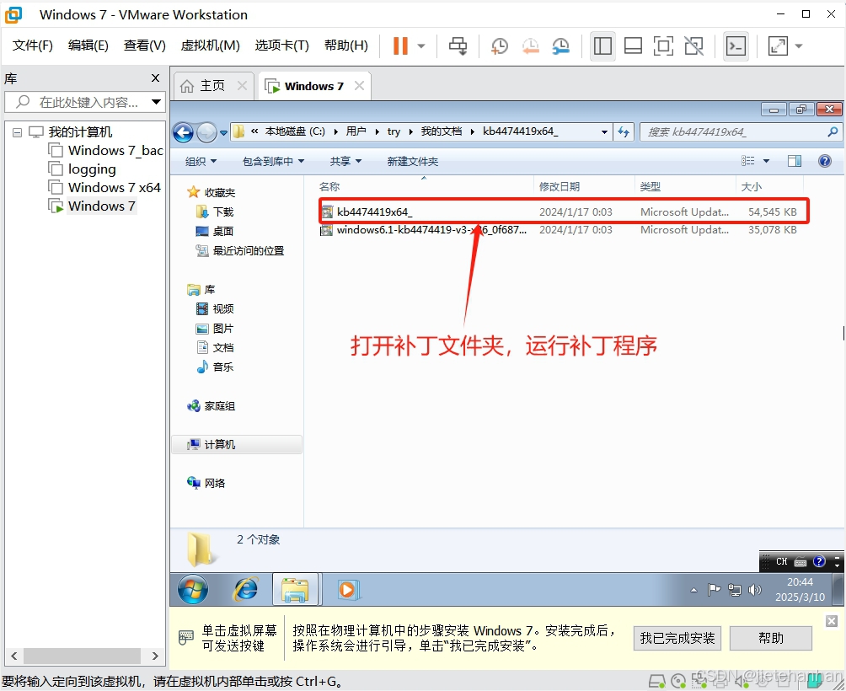Open the Explorer recent pages dropdown
846x691 pixels.
[223, 132]
